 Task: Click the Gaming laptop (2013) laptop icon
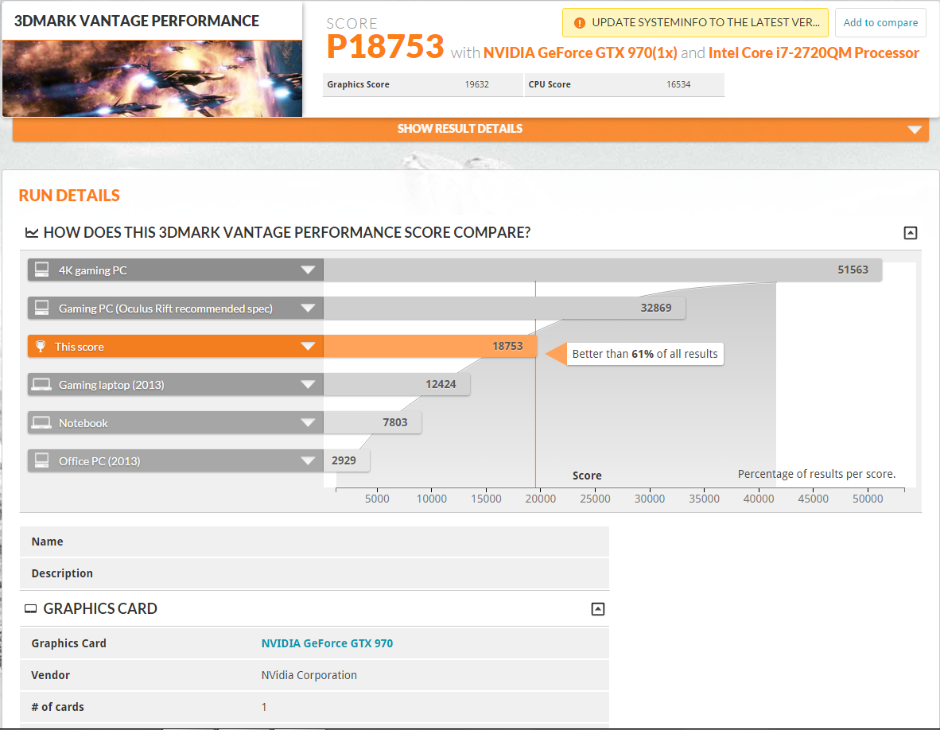click(x=42, y=384)
